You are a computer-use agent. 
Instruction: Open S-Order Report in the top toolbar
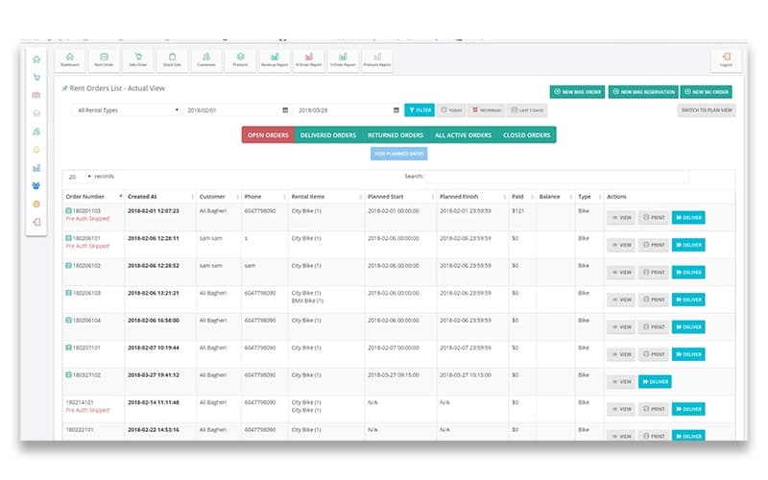344,60
